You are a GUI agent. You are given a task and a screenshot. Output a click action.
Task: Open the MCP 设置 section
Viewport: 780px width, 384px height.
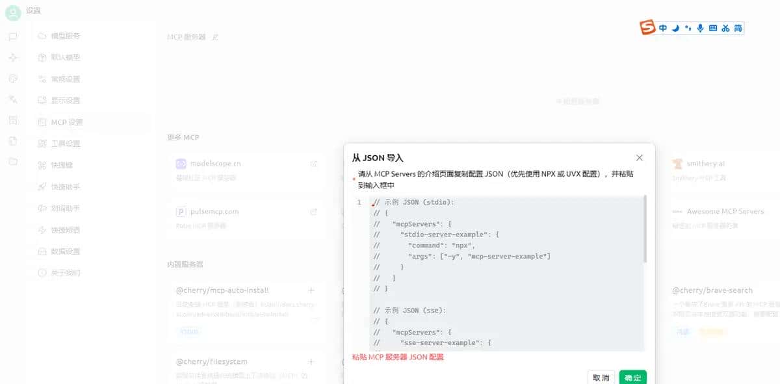coord(67,122)
